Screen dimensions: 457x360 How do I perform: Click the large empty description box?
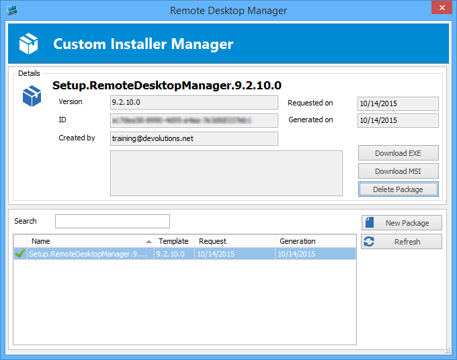coord(226,173)
